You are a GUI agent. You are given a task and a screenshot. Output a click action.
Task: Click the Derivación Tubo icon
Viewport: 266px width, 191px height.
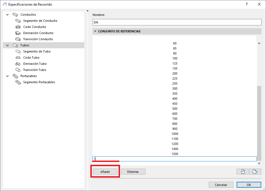[x=18, y=64]
